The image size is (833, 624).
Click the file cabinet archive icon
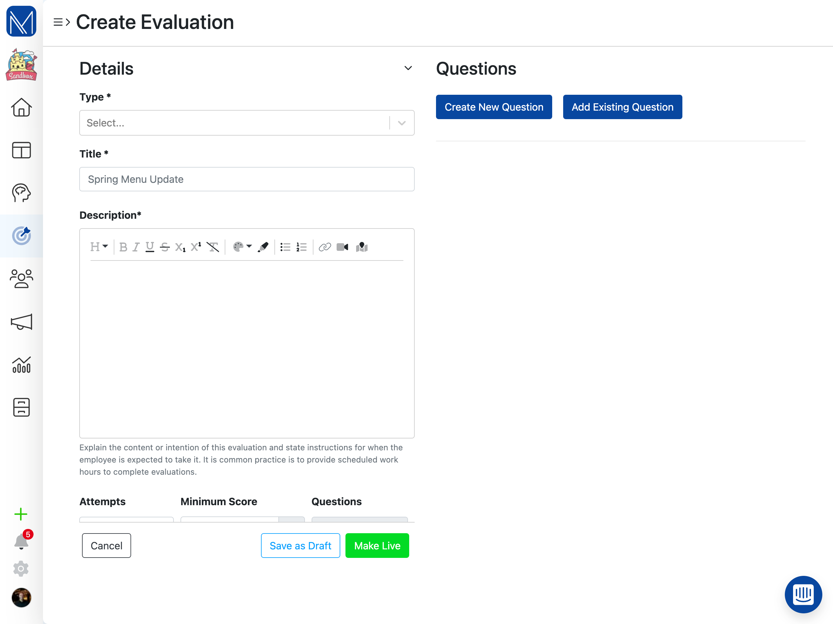coord(21,407)
